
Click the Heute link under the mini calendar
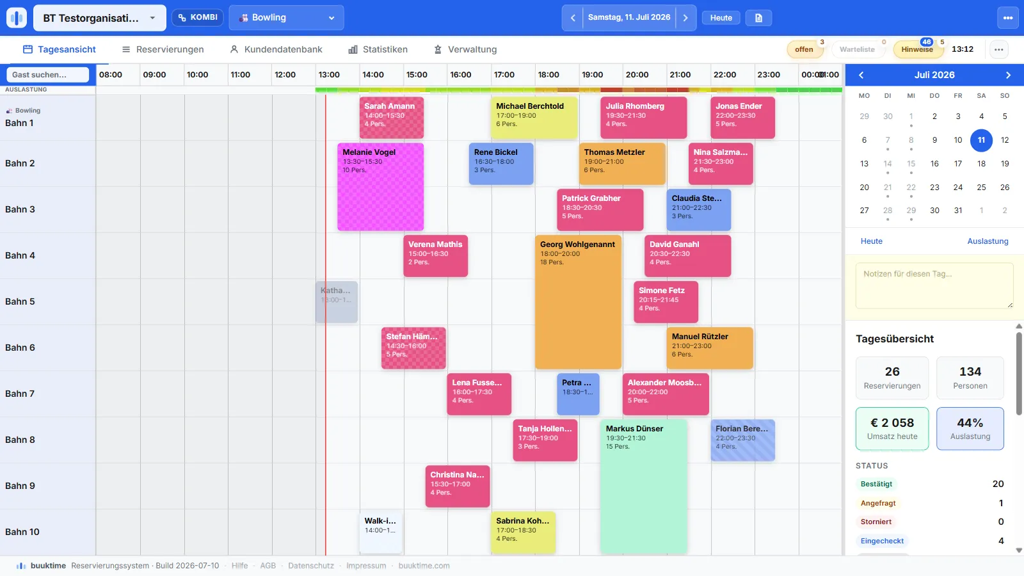[872, 241]
